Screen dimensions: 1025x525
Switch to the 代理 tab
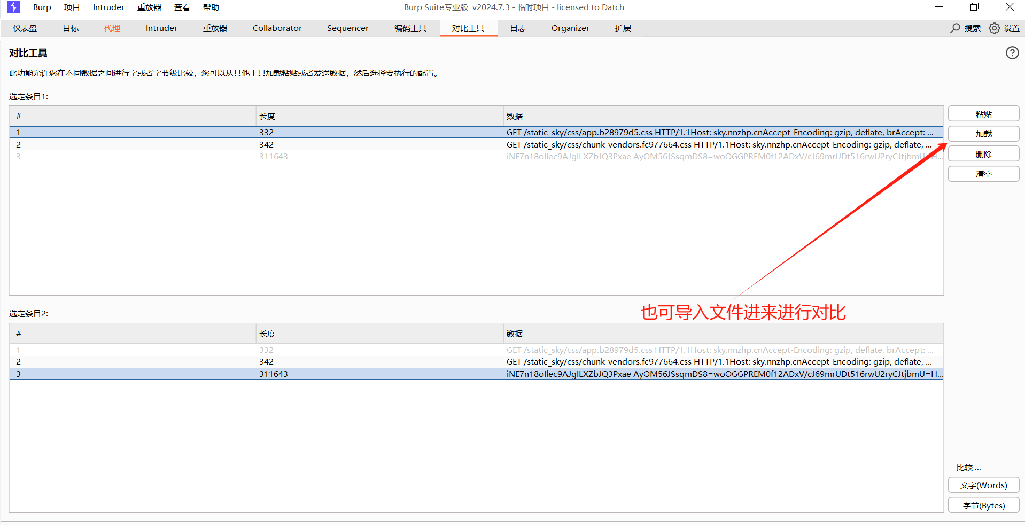tap(112, 28)
